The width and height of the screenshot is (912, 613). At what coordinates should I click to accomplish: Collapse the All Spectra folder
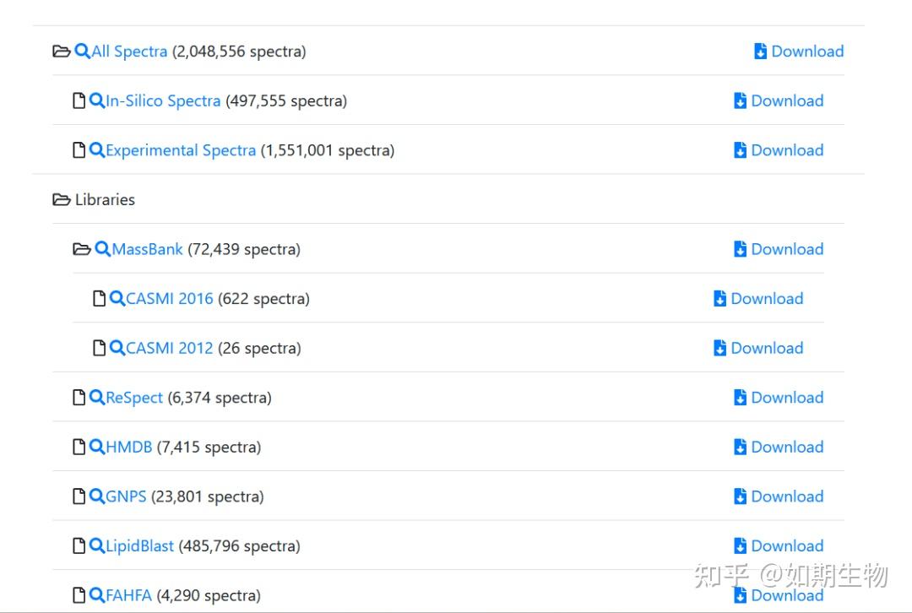tap(62, 52)
